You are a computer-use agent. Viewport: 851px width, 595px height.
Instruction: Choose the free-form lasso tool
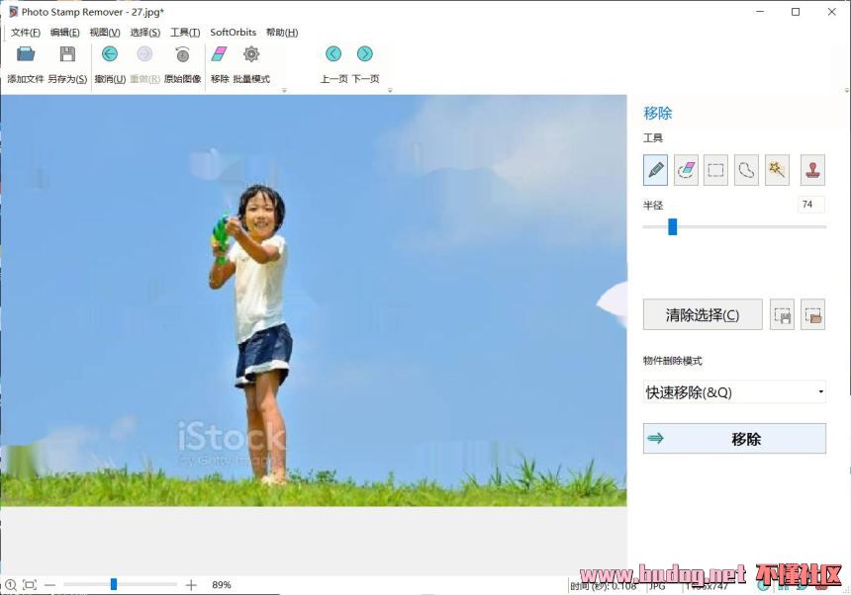(x=746, y=170)
